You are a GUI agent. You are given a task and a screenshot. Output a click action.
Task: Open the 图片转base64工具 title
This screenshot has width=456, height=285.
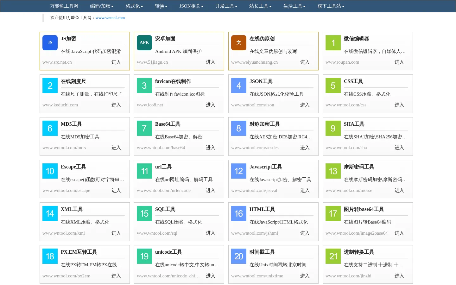(364, 209)
